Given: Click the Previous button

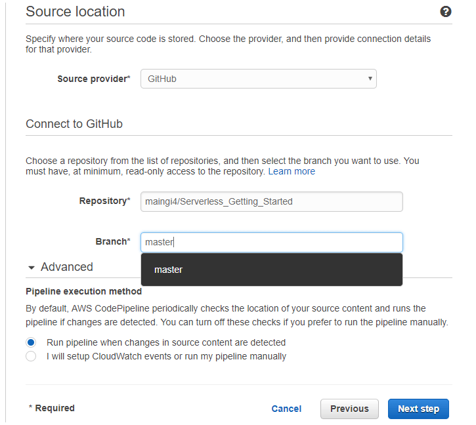Looking at the screenshot, I should [x=349, y=409].
